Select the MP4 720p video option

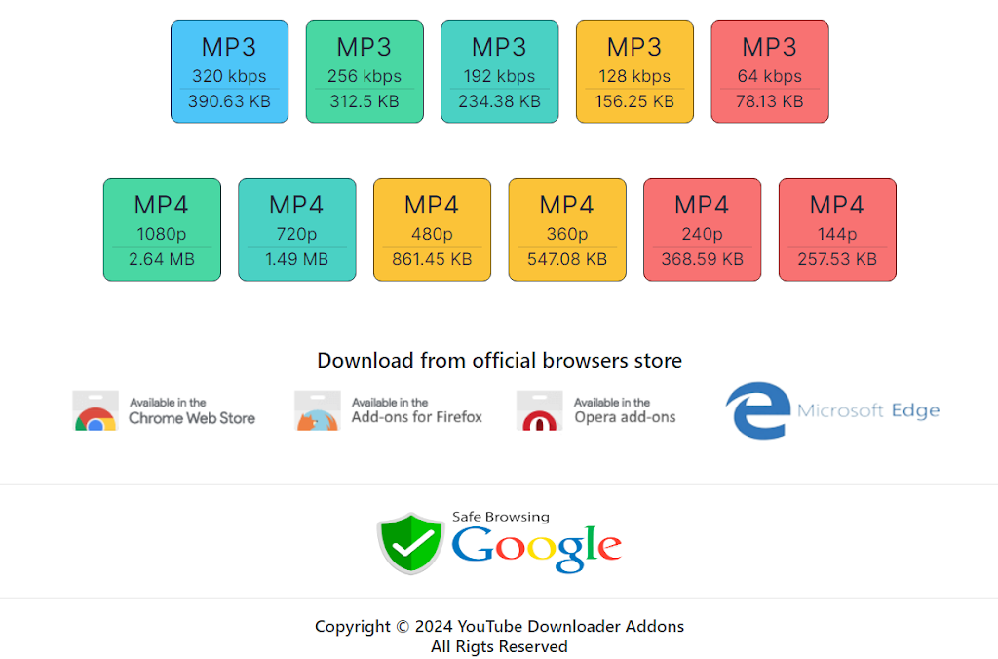tap(296, 230)
